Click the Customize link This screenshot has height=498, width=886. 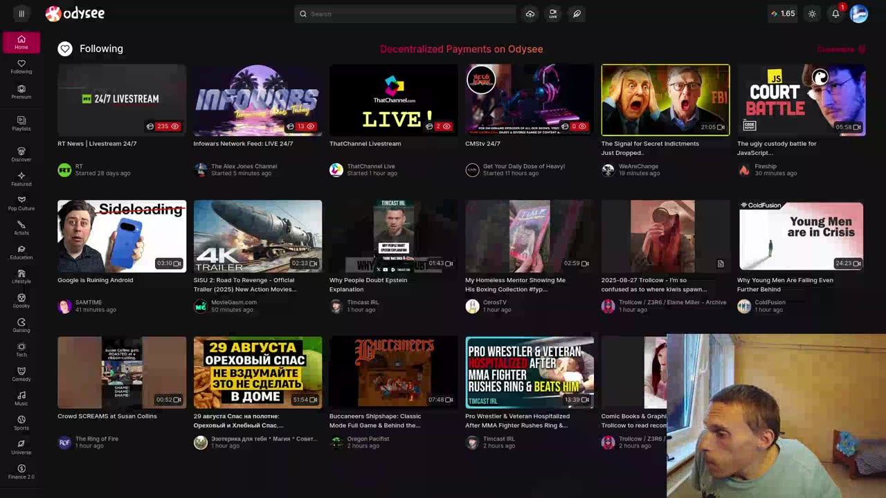tap(841, 49)
